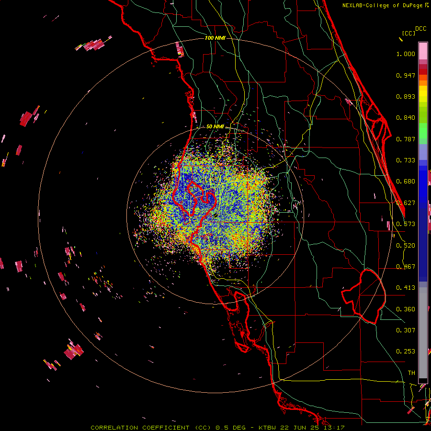
Task: Select the 0.893 color scale value
Action: pyautogui.click(x=406, y=96)
